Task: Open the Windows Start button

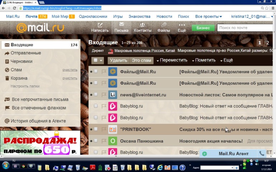Action: [x=6, y=166]
